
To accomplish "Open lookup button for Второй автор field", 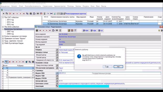I will 57,55.
